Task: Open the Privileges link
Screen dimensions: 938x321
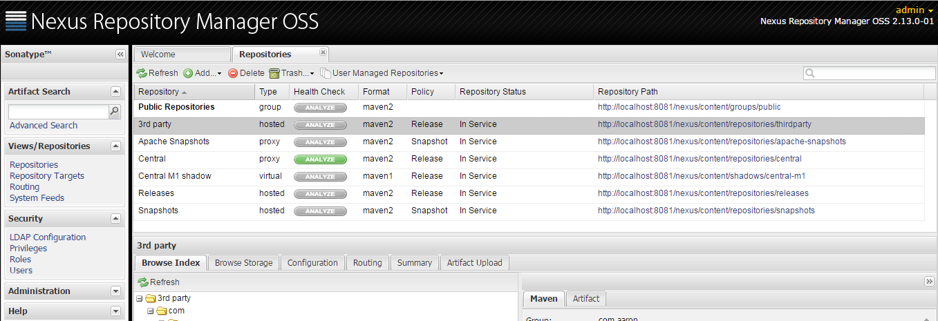Action: [x=28, y=249]
